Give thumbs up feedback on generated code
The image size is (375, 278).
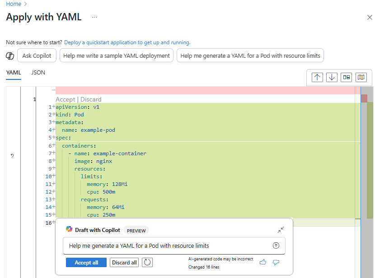point(263,262)
